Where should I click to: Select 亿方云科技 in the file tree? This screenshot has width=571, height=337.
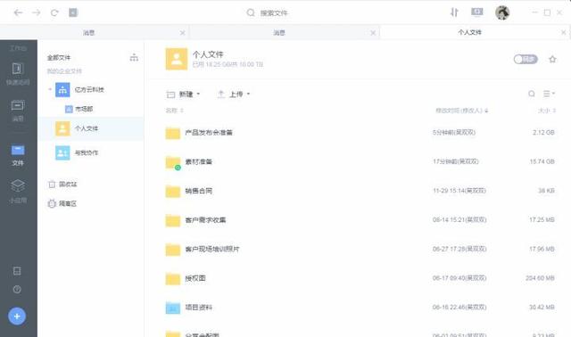[x=89, y=89]
